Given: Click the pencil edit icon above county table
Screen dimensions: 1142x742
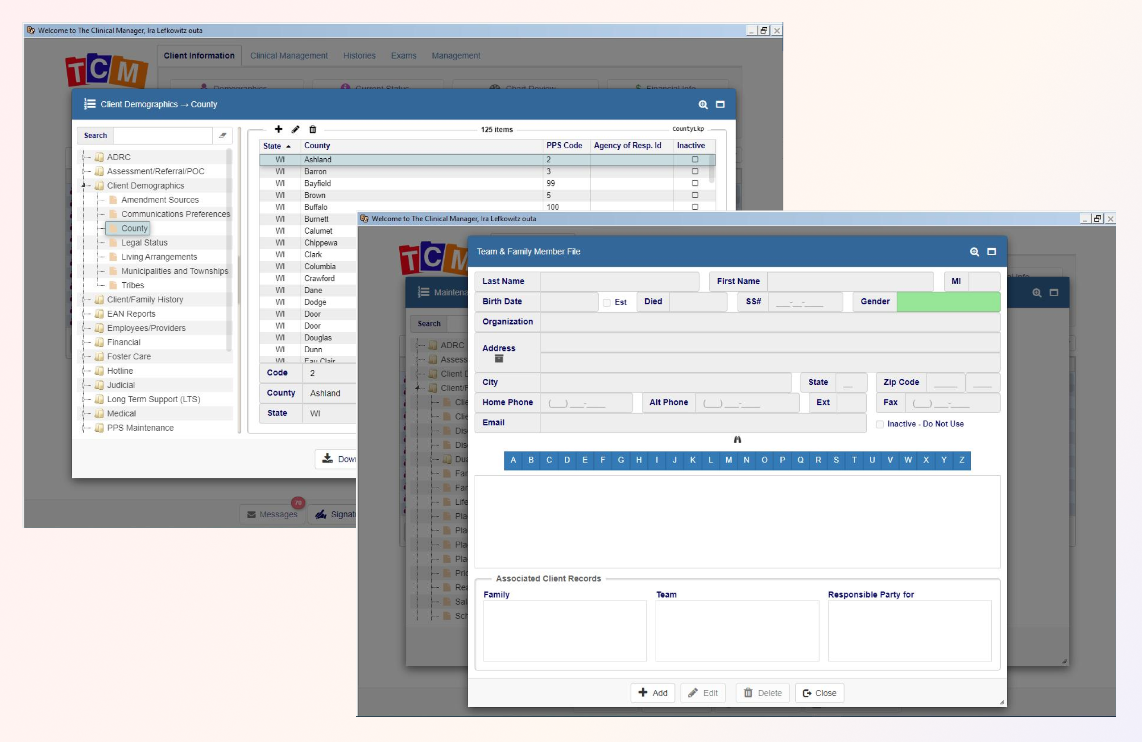Looking at the screenshot, I should (296, 129).
